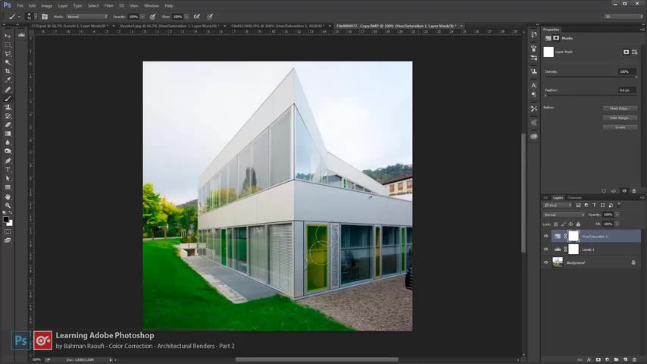Image resolution: width=647 pixels, height=364 pixels.
Task: Open the tool preset picker arrow
Action: (19, 17)
